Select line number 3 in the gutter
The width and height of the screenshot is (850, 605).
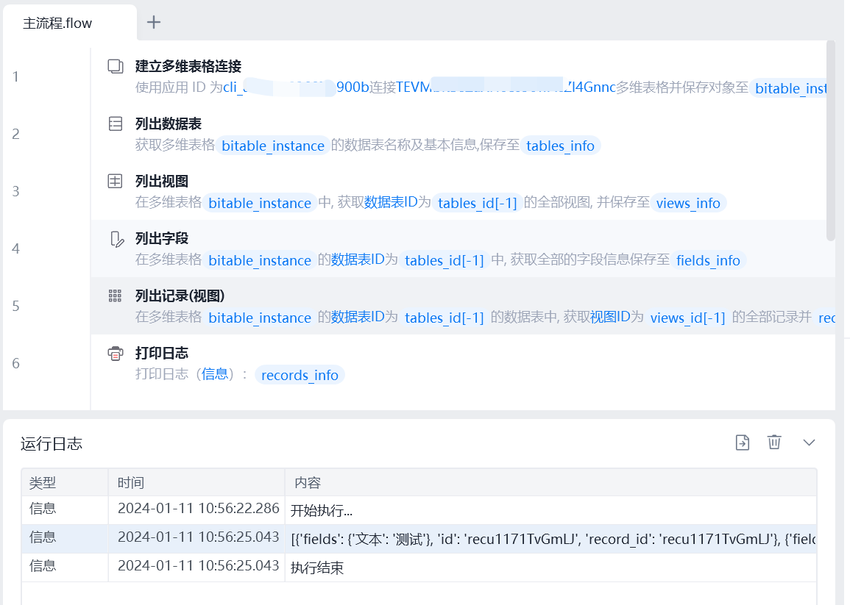click(15, 191)
